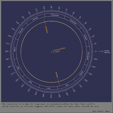
Task: Click the February month label
Action: (x=21, y=31)
